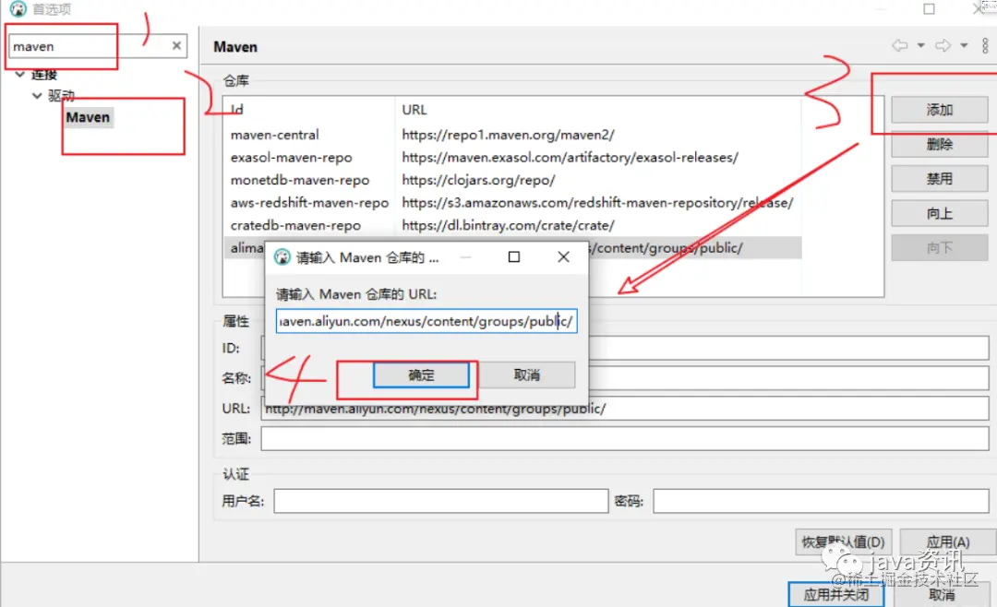
Task: Close the Maven URL dialog
Action: [563, 256]
